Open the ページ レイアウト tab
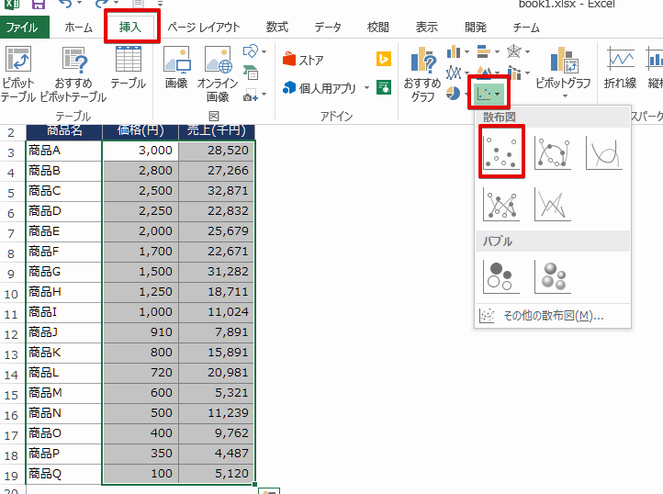This screenshot has width=663, height=494. (x=203, y=28)
